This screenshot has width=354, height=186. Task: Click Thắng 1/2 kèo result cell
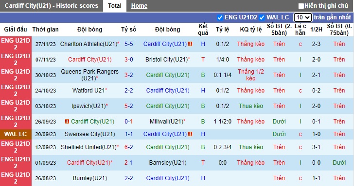[251, 75]
